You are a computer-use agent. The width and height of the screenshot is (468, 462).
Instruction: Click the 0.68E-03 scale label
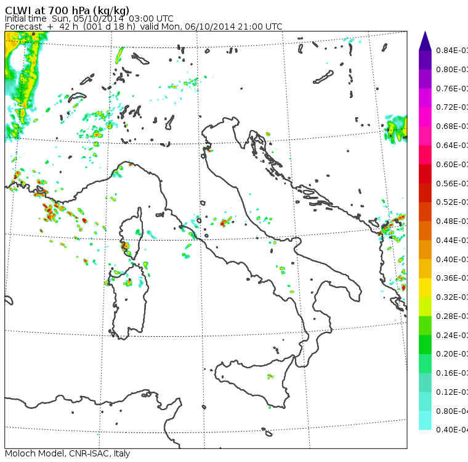pos(452,126)
